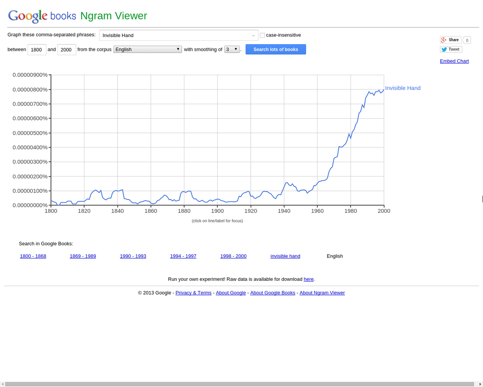Image resolution: width=483 pixels, height=387 pixels.
Task: Open the invisible hand search link
Action: coord(285,256)
